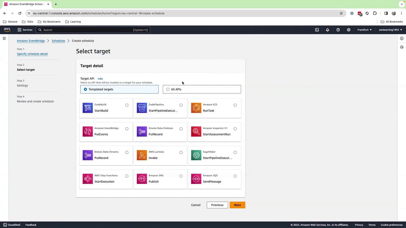
Task: Select CodeBuild StartBuild radio button
Action: (x=127, y=105)
